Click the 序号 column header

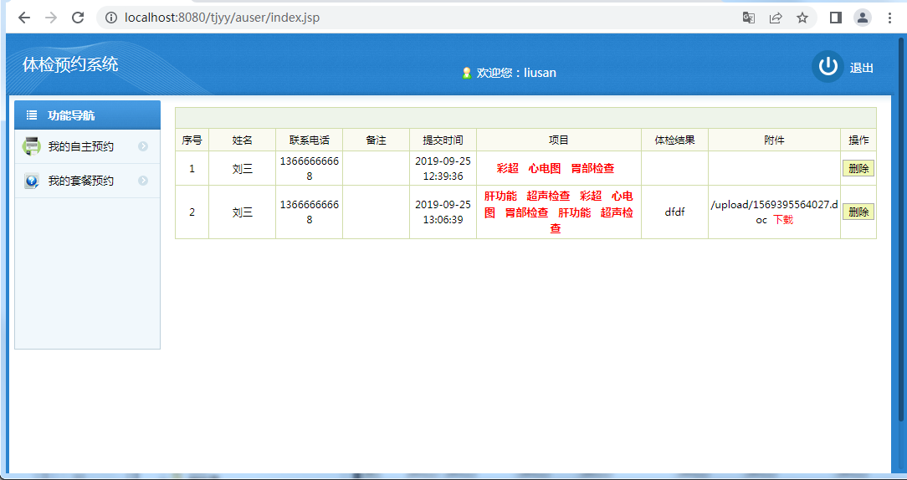click(192, 140)
